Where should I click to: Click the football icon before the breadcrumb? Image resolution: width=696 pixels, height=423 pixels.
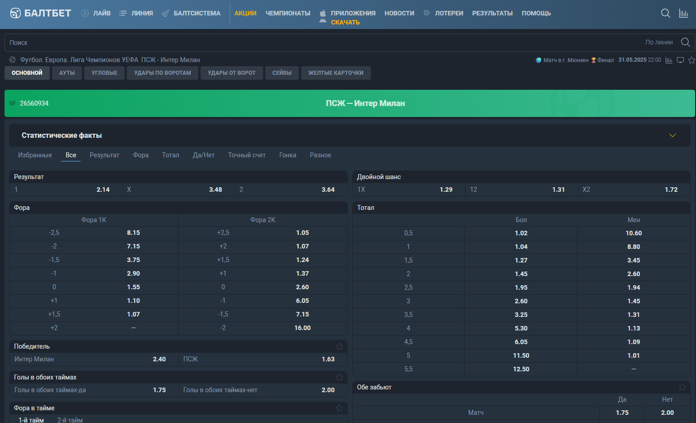pyautogui.click(x=13, y=60)
